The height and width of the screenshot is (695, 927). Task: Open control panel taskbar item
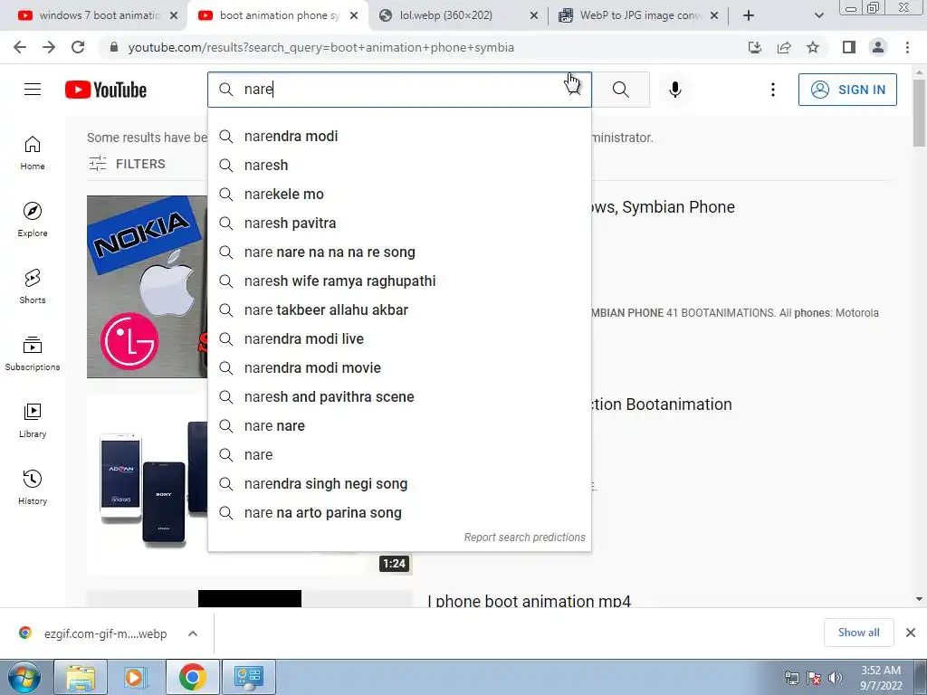point(248,677)
